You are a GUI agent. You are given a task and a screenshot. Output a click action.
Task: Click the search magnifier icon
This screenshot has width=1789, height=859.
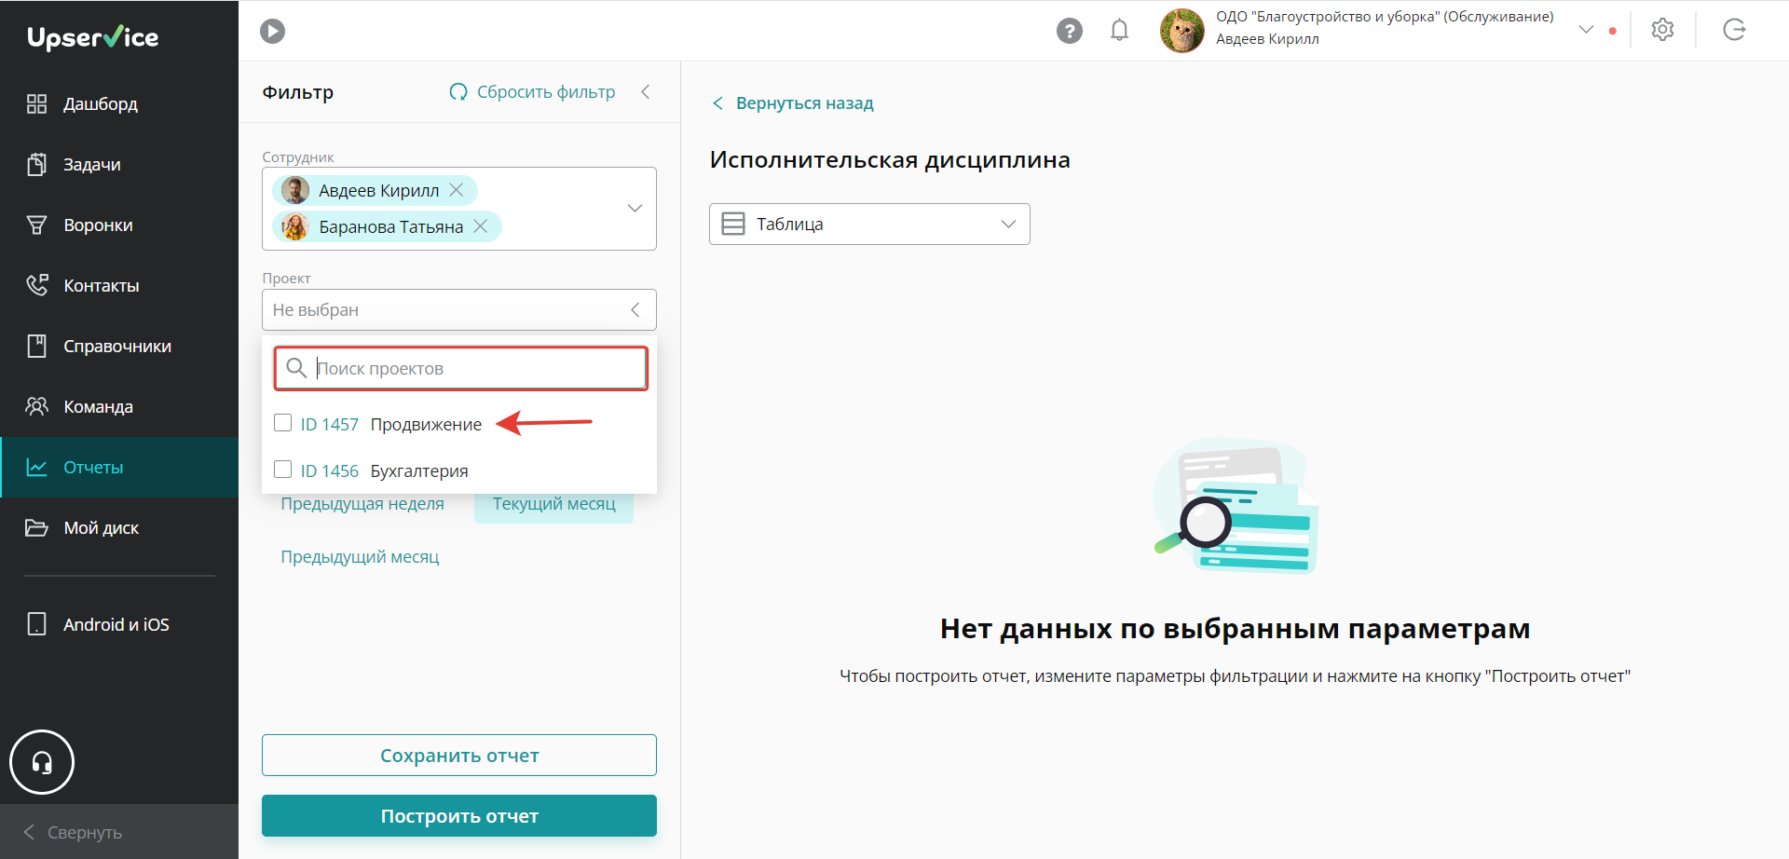pyautogui.click(x=296, y=368)
